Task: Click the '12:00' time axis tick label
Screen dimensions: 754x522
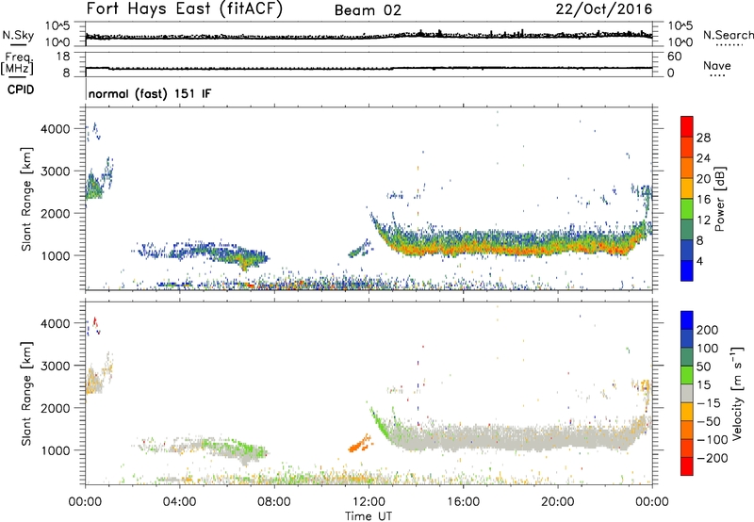Action: pyautogui.click(x=369, y=502)
